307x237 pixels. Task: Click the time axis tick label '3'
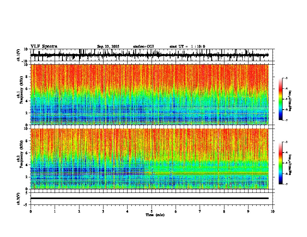point(103,211)
